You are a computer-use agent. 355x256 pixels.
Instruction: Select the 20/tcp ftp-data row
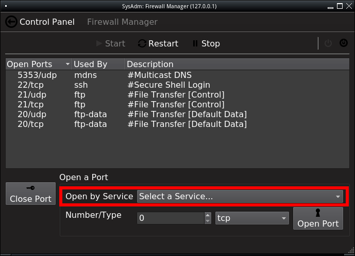177,124
